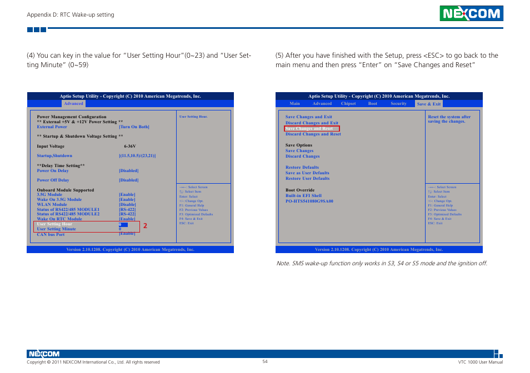
Task: Change the Power Off Delay [Disabled] value
Action: click(x=128, y=180)
